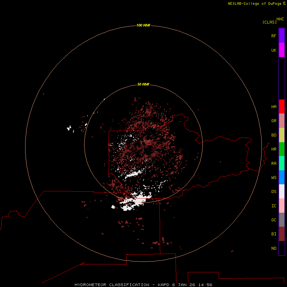Select the HR green legend swatch
The width and height of the screenshot is (287, 287).
click(x=282, y=149)
